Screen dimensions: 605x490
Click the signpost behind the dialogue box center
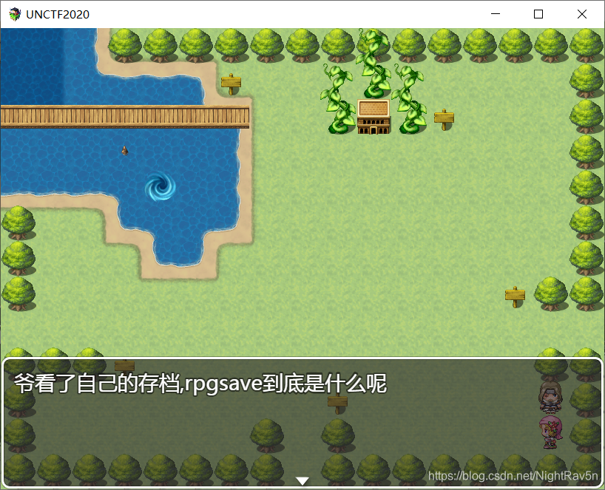[x=337, y=403]
